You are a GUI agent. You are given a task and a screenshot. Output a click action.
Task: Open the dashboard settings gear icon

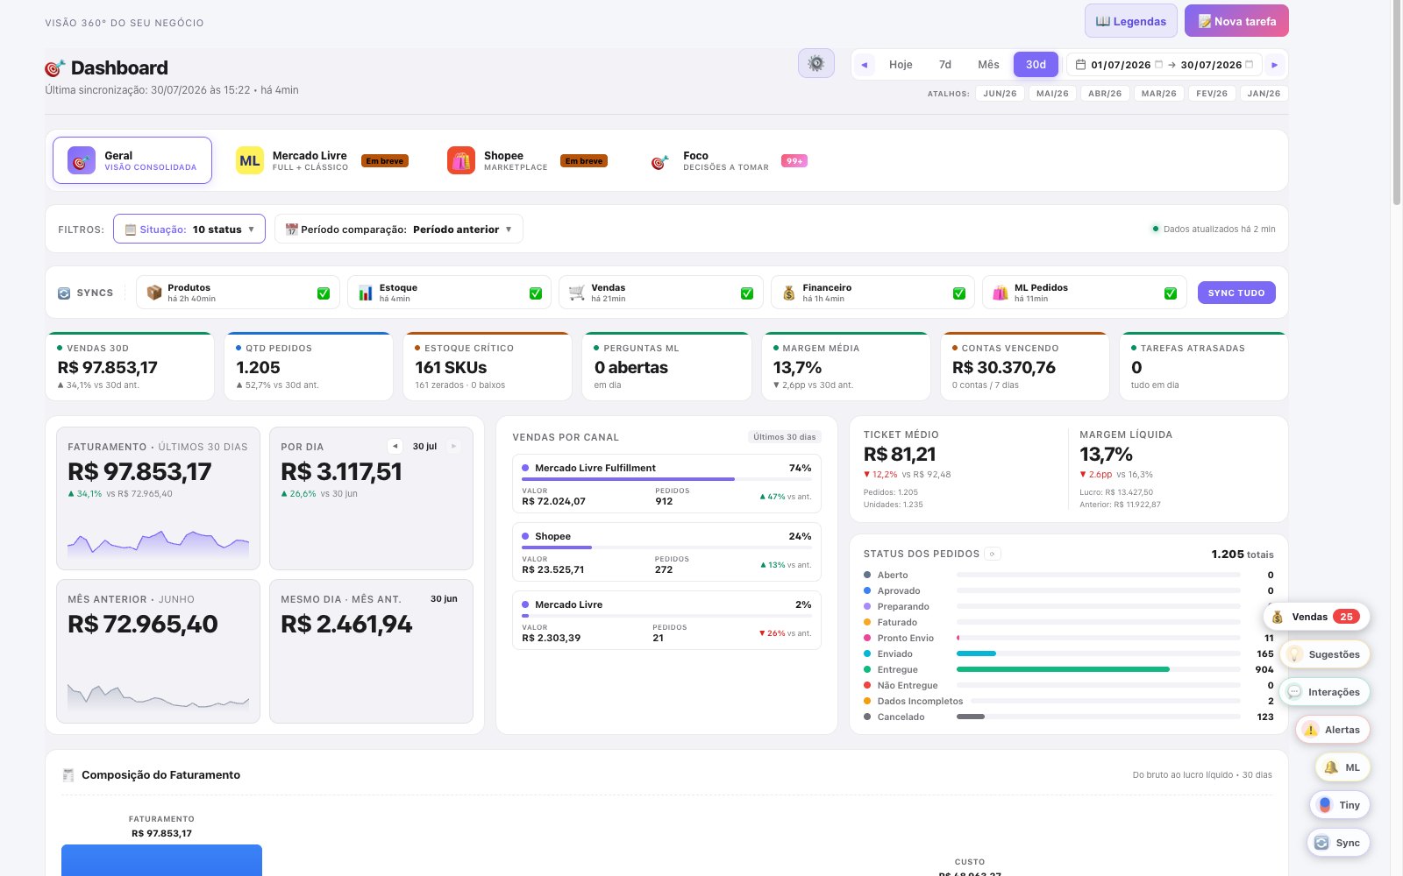coord(815,63)
